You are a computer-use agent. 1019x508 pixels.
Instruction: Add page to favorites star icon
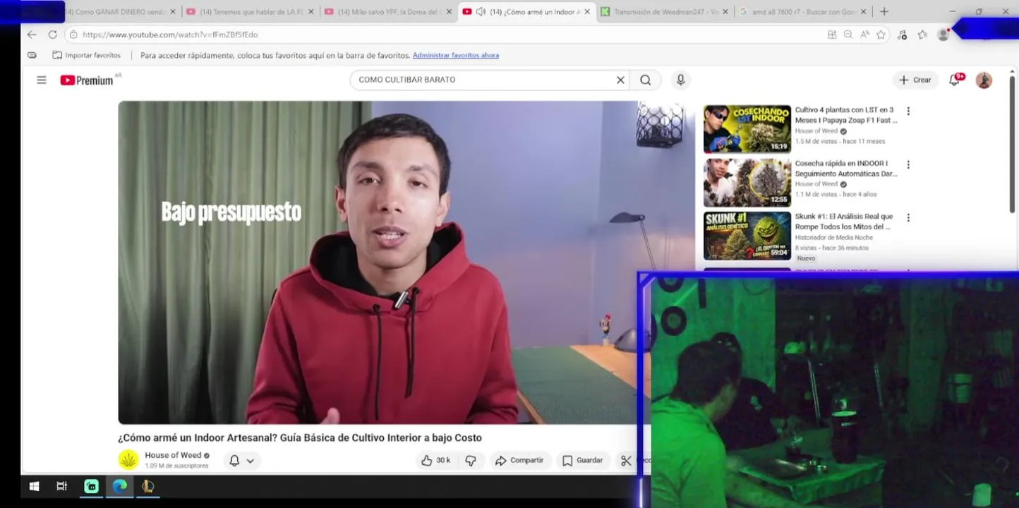click(x=881, y=35)
